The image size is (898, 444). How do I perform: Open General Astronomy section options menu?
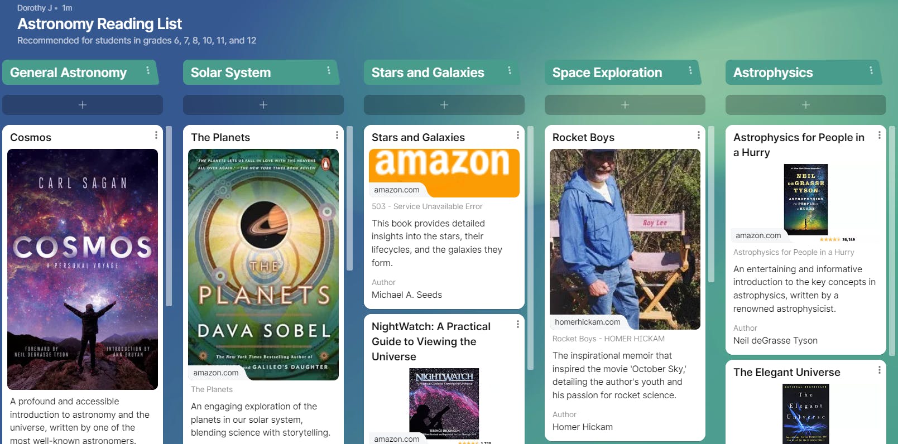148,70
